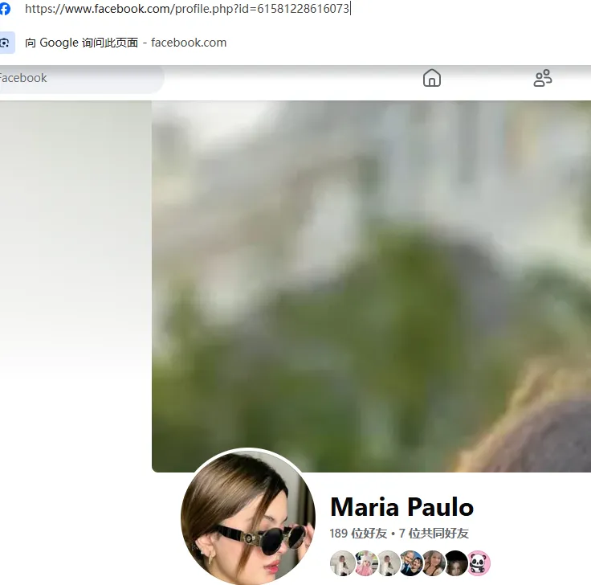The height and width of the screenshot is (585, 591).
Task: Open the Friends icon in top navigation
Action: coord(543,78)
